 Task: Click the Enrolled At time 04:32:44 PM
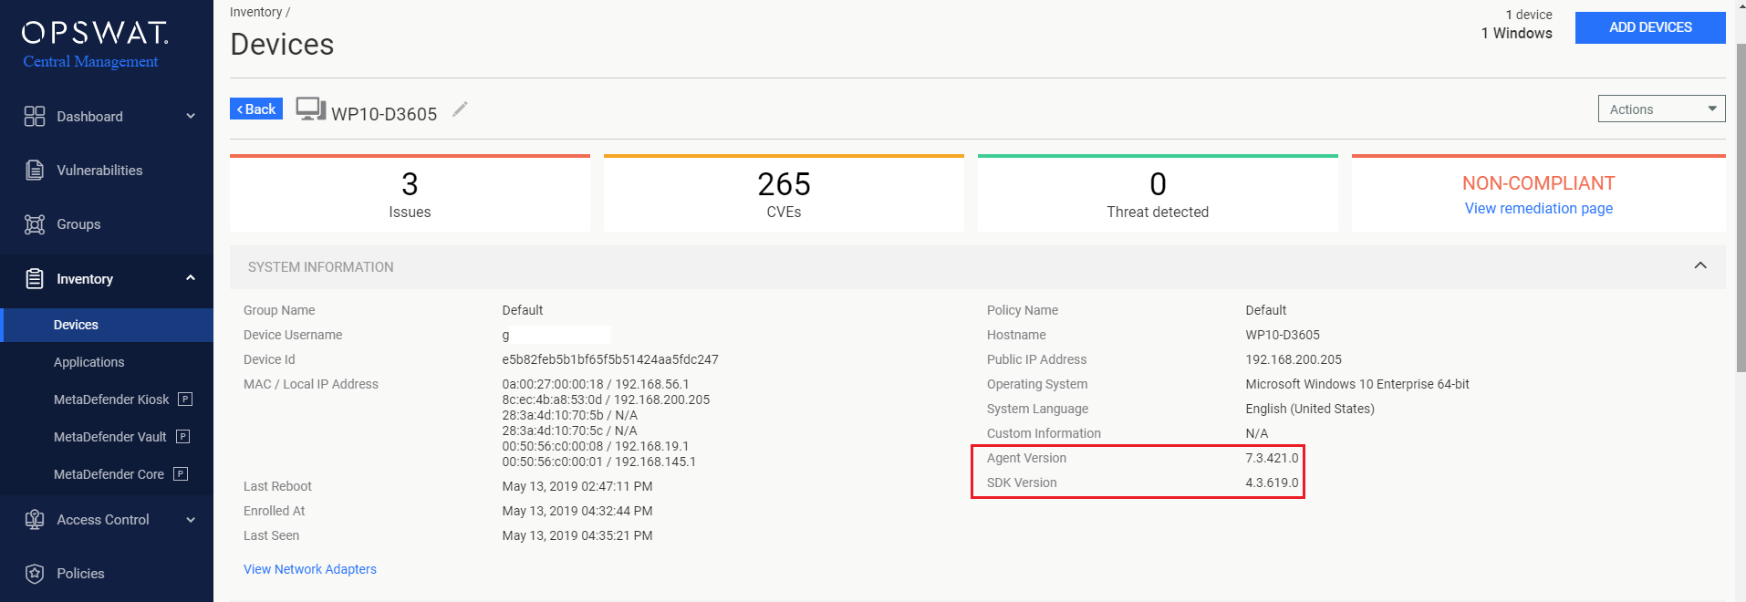pos(617,511)
